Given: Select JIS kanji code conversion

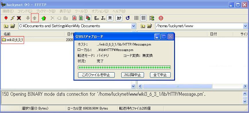Looking at the screenshot, I should tap(103, 18).
